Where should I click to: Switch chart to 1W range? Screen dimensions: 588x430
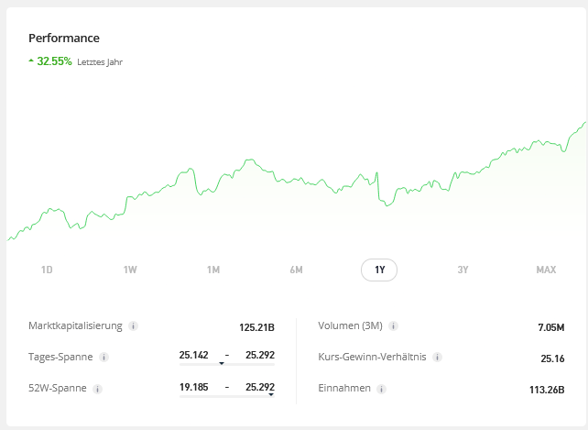pyautogui.click(x=130, y=270)
